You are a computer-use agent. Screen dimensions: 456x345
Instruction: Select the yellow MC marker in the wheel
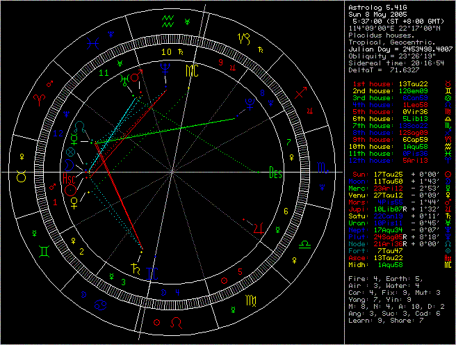coord(190,71)
